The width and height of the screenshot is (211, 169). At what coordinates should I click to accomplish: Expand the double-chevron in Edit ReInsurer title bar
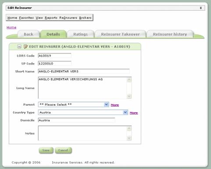(201, 8)
